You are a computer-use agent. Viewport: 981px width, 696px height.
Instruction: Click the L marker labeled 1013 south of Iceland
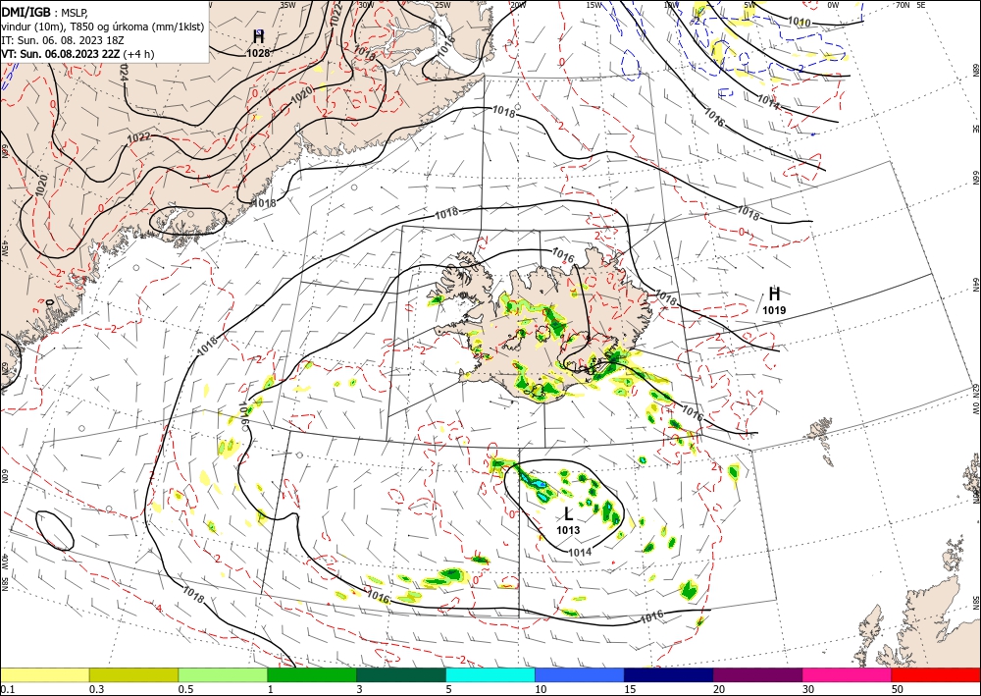coord(568,514)
